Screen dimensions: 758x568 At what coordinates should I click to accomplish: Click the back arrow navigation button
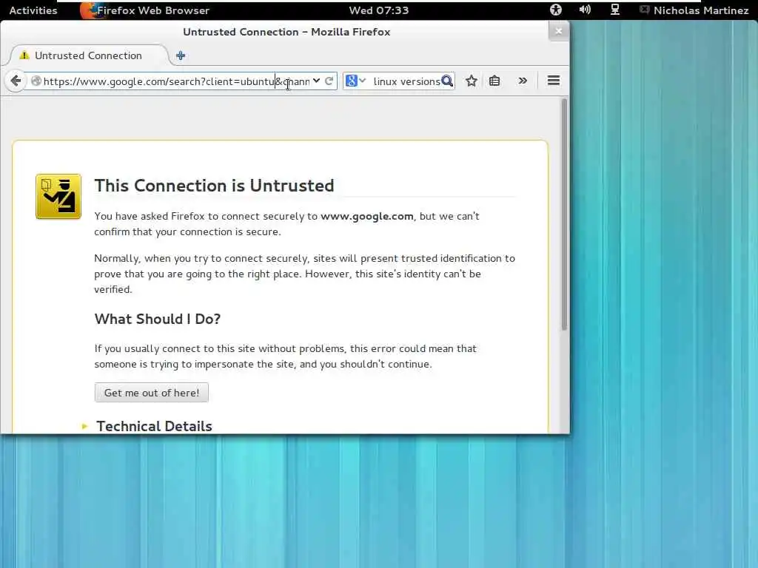coord(16,81)
